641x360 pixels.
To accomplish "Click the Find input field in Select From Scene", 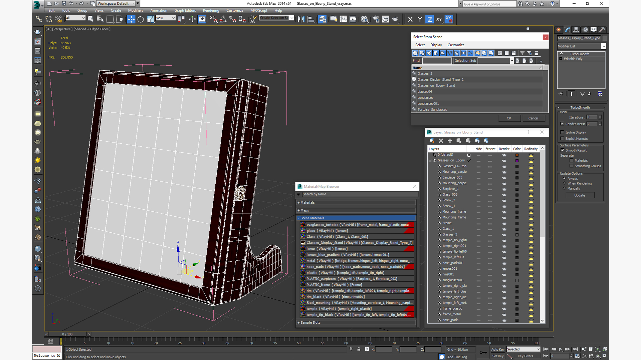I will [437, 61].
